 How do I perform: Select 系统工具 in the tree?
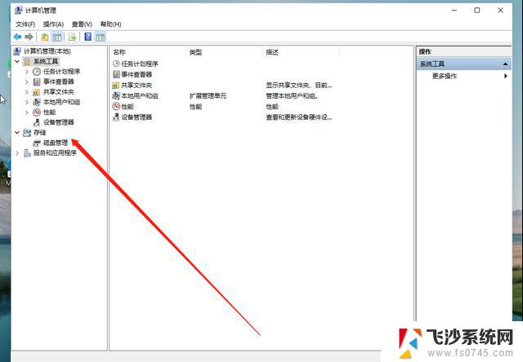[46, 61]
